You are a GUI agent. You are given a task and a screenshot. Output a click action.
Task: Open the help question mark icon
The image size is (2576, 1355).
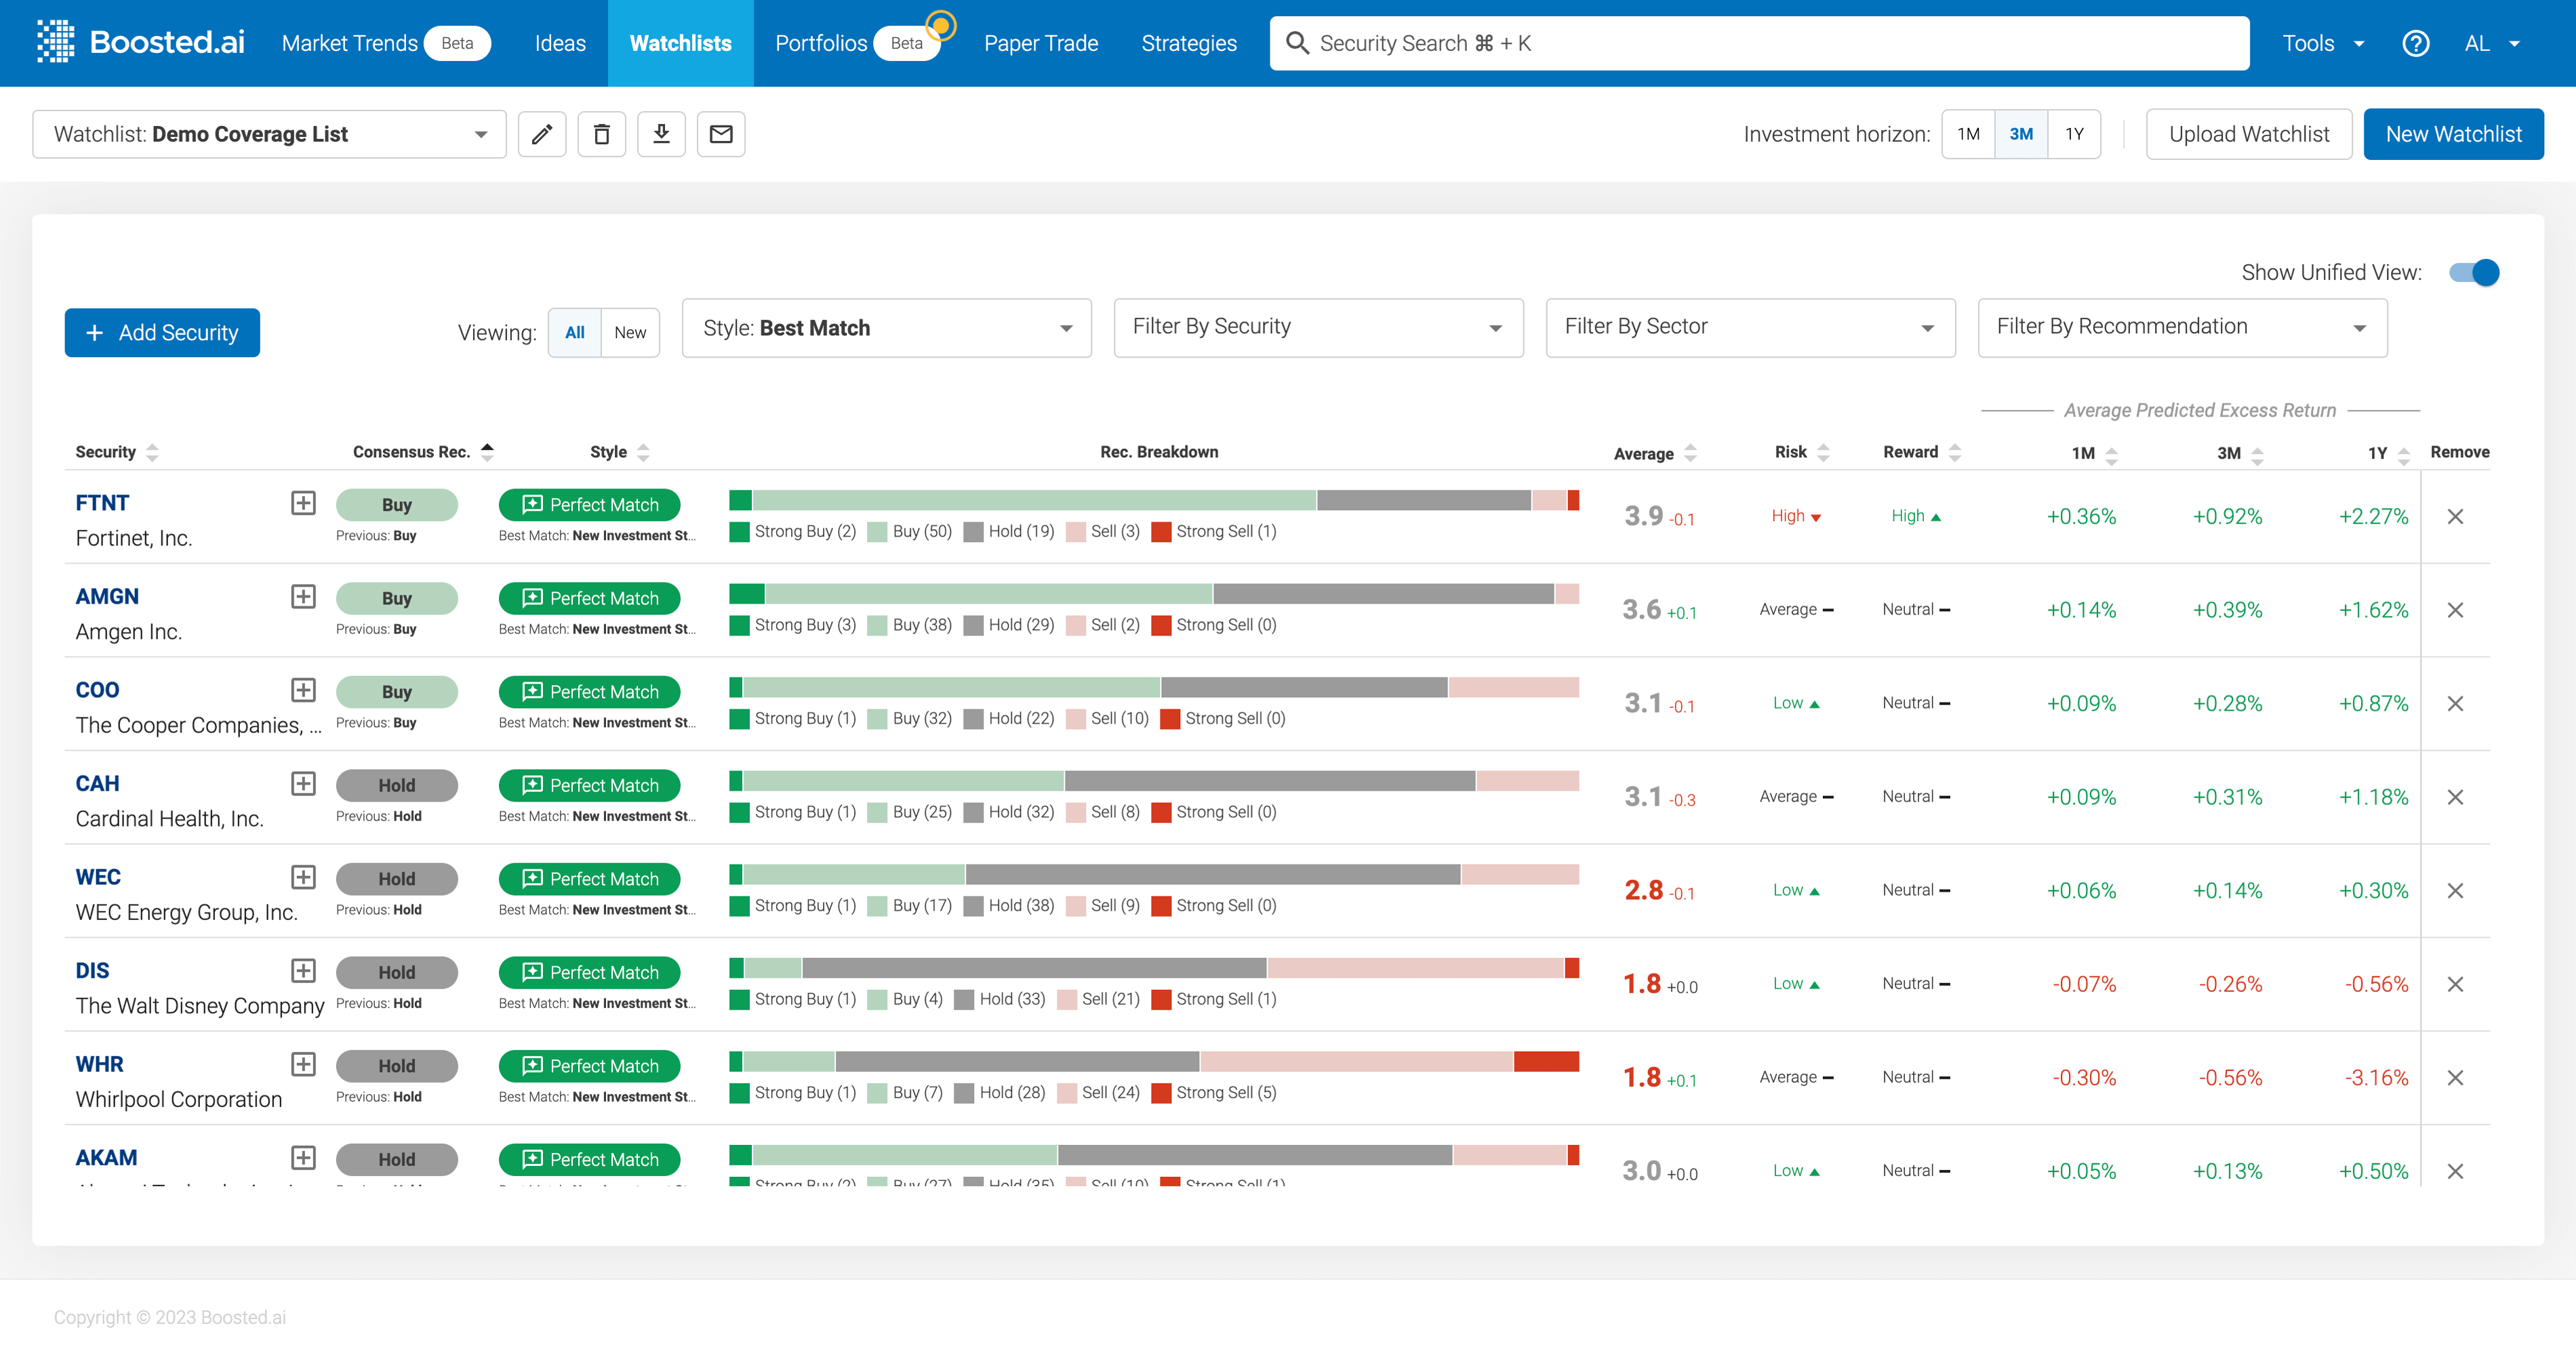tap(2415, 43)
